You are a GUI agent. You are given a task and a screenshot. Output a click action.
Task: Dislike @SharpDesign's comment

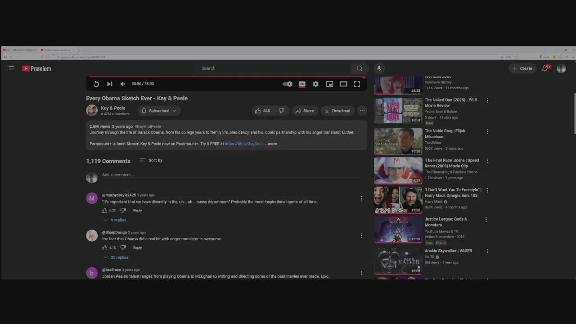123,248
